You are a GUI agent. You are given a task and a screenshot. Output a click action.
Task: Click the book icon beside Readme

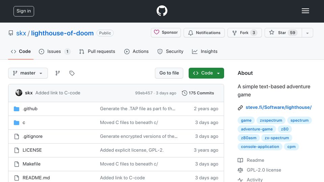240,160
